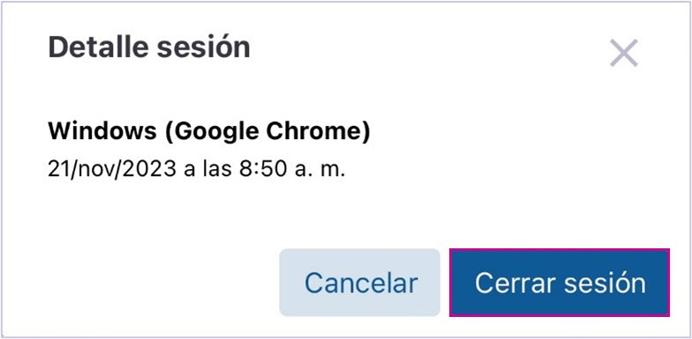Select the Detalle sesión heading text
Screen dimensions: 692x339
[149, 47]
